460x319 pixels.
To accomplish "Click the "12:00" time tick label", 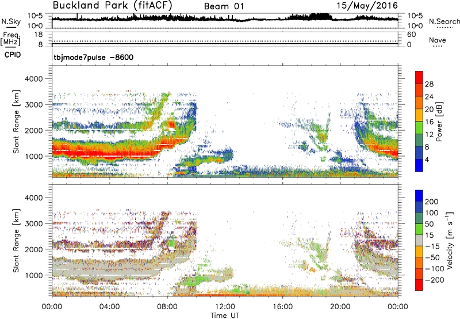I will [225, 307].
